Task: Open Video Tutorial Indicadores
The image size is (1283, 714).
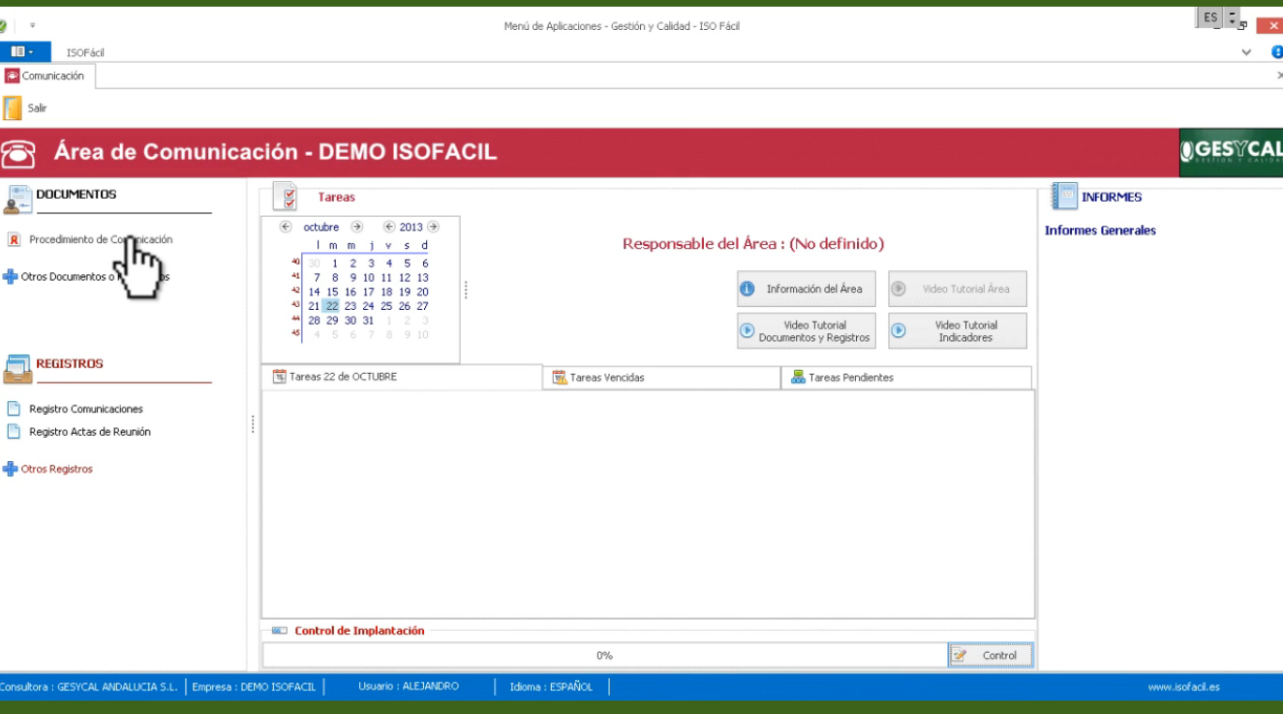Action: (x=958, y=331)
